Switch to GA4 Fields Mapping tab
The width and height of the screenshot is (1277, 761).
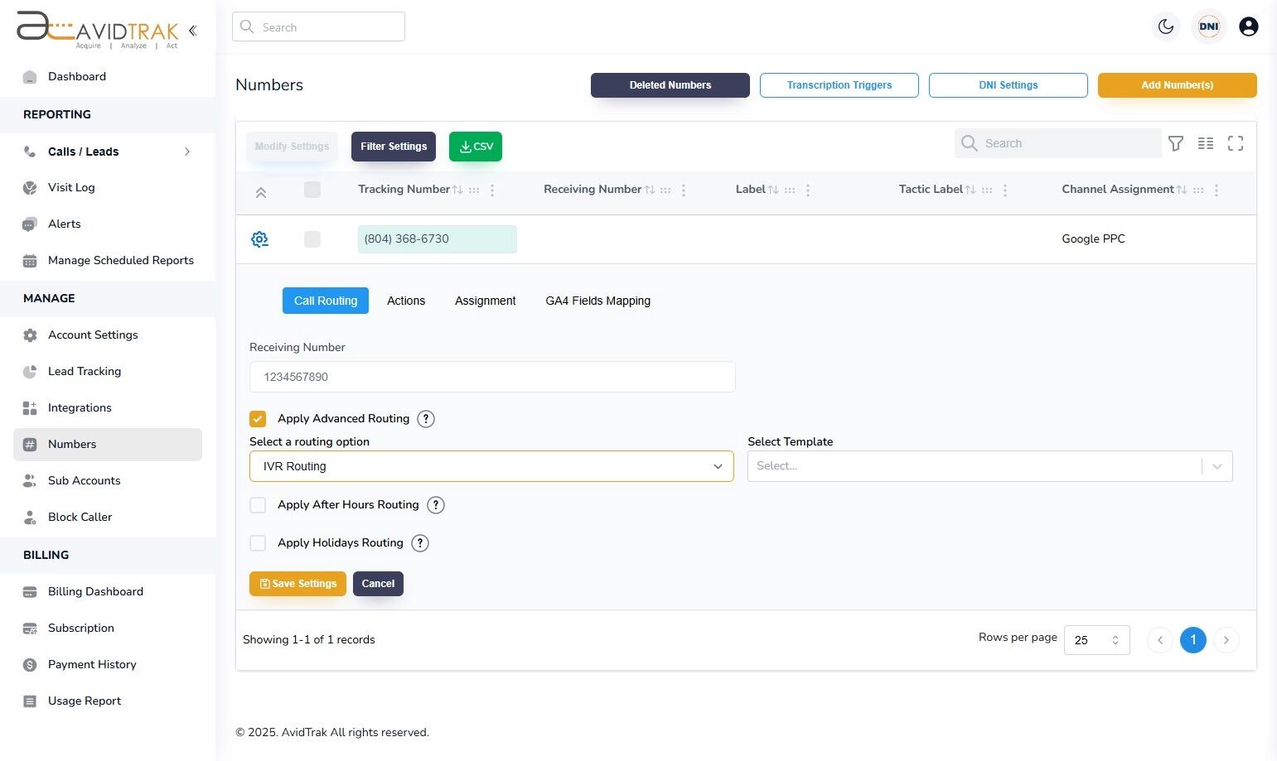pyautogui.click(x=598, y=301)
